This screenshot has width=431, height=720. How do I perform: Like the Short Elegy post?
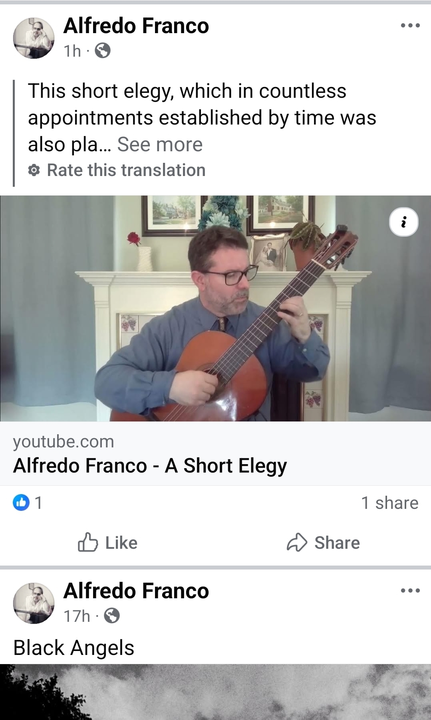(107, 542)
